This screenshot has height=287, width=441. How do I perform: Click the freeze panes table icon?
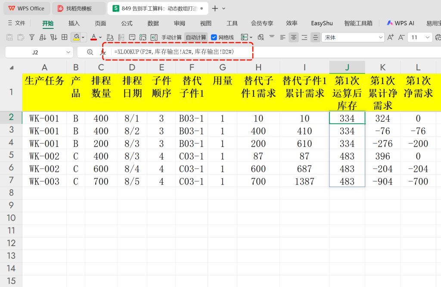click(143, 37)
